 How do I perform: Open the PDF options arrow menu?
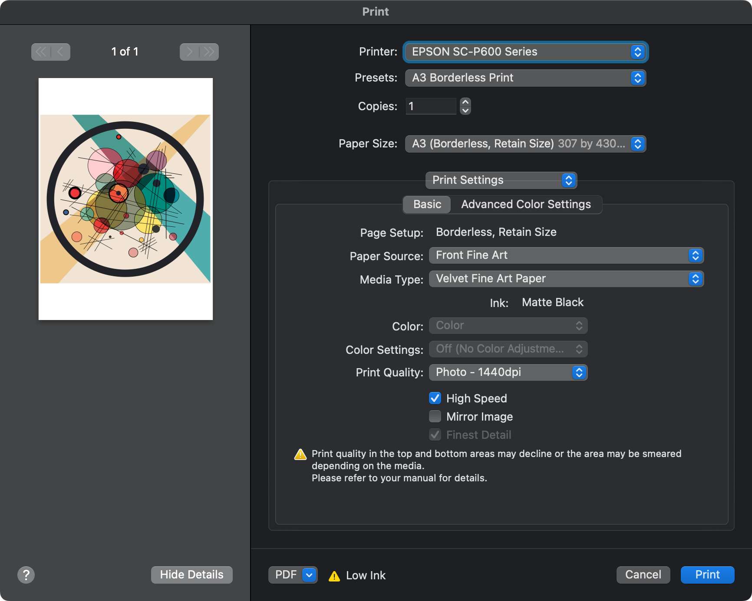click(309, 575)
